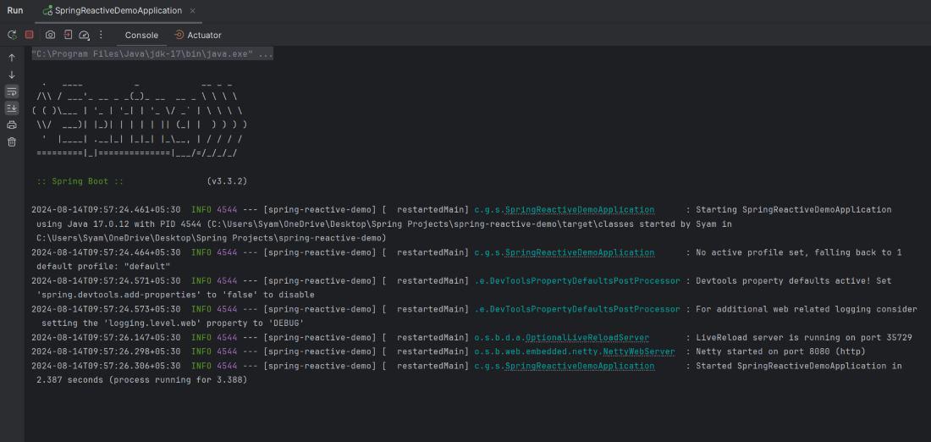This screenshot has height=442, width=931.
Task: Switch to the Actuator tab
Action: [198, 35]
